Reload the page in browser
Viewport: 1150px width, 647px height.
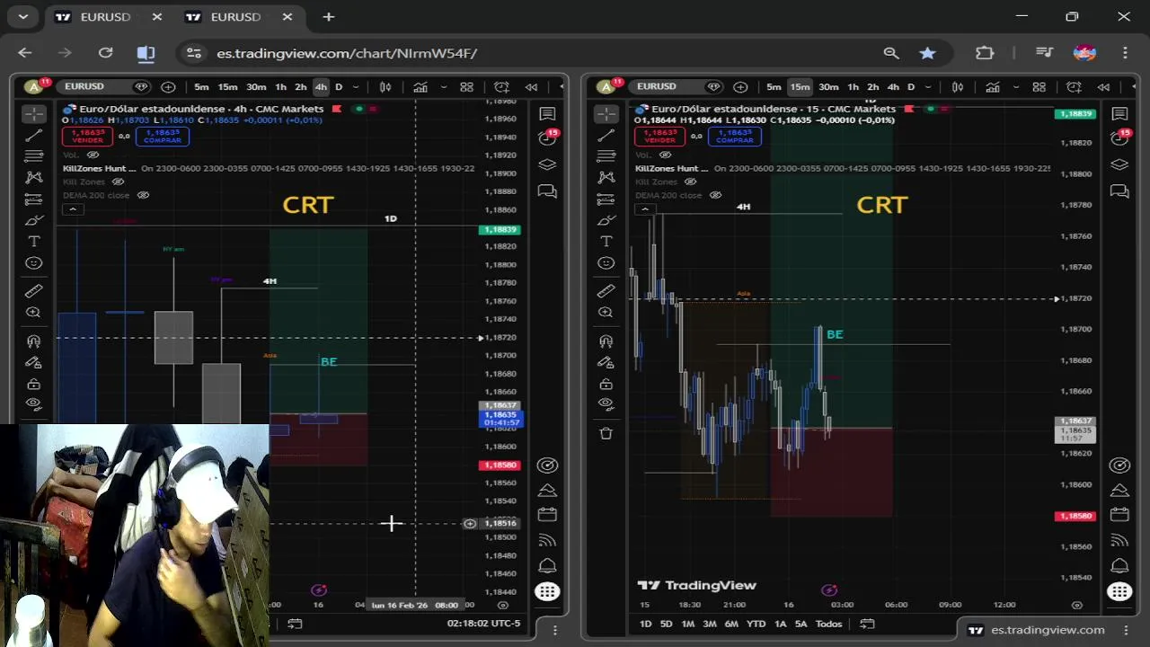click(x=105, y=53)
